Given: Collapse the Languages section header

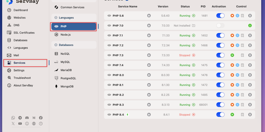Looking at the screenshot, I should 74,18.
